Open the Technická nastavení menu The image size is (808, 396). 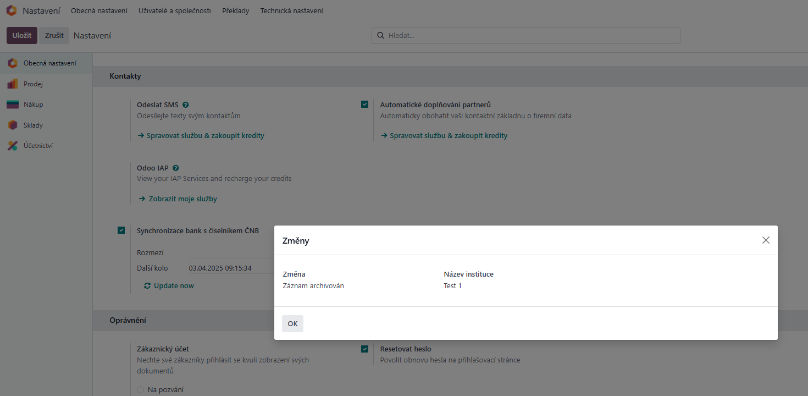(291, 10)
